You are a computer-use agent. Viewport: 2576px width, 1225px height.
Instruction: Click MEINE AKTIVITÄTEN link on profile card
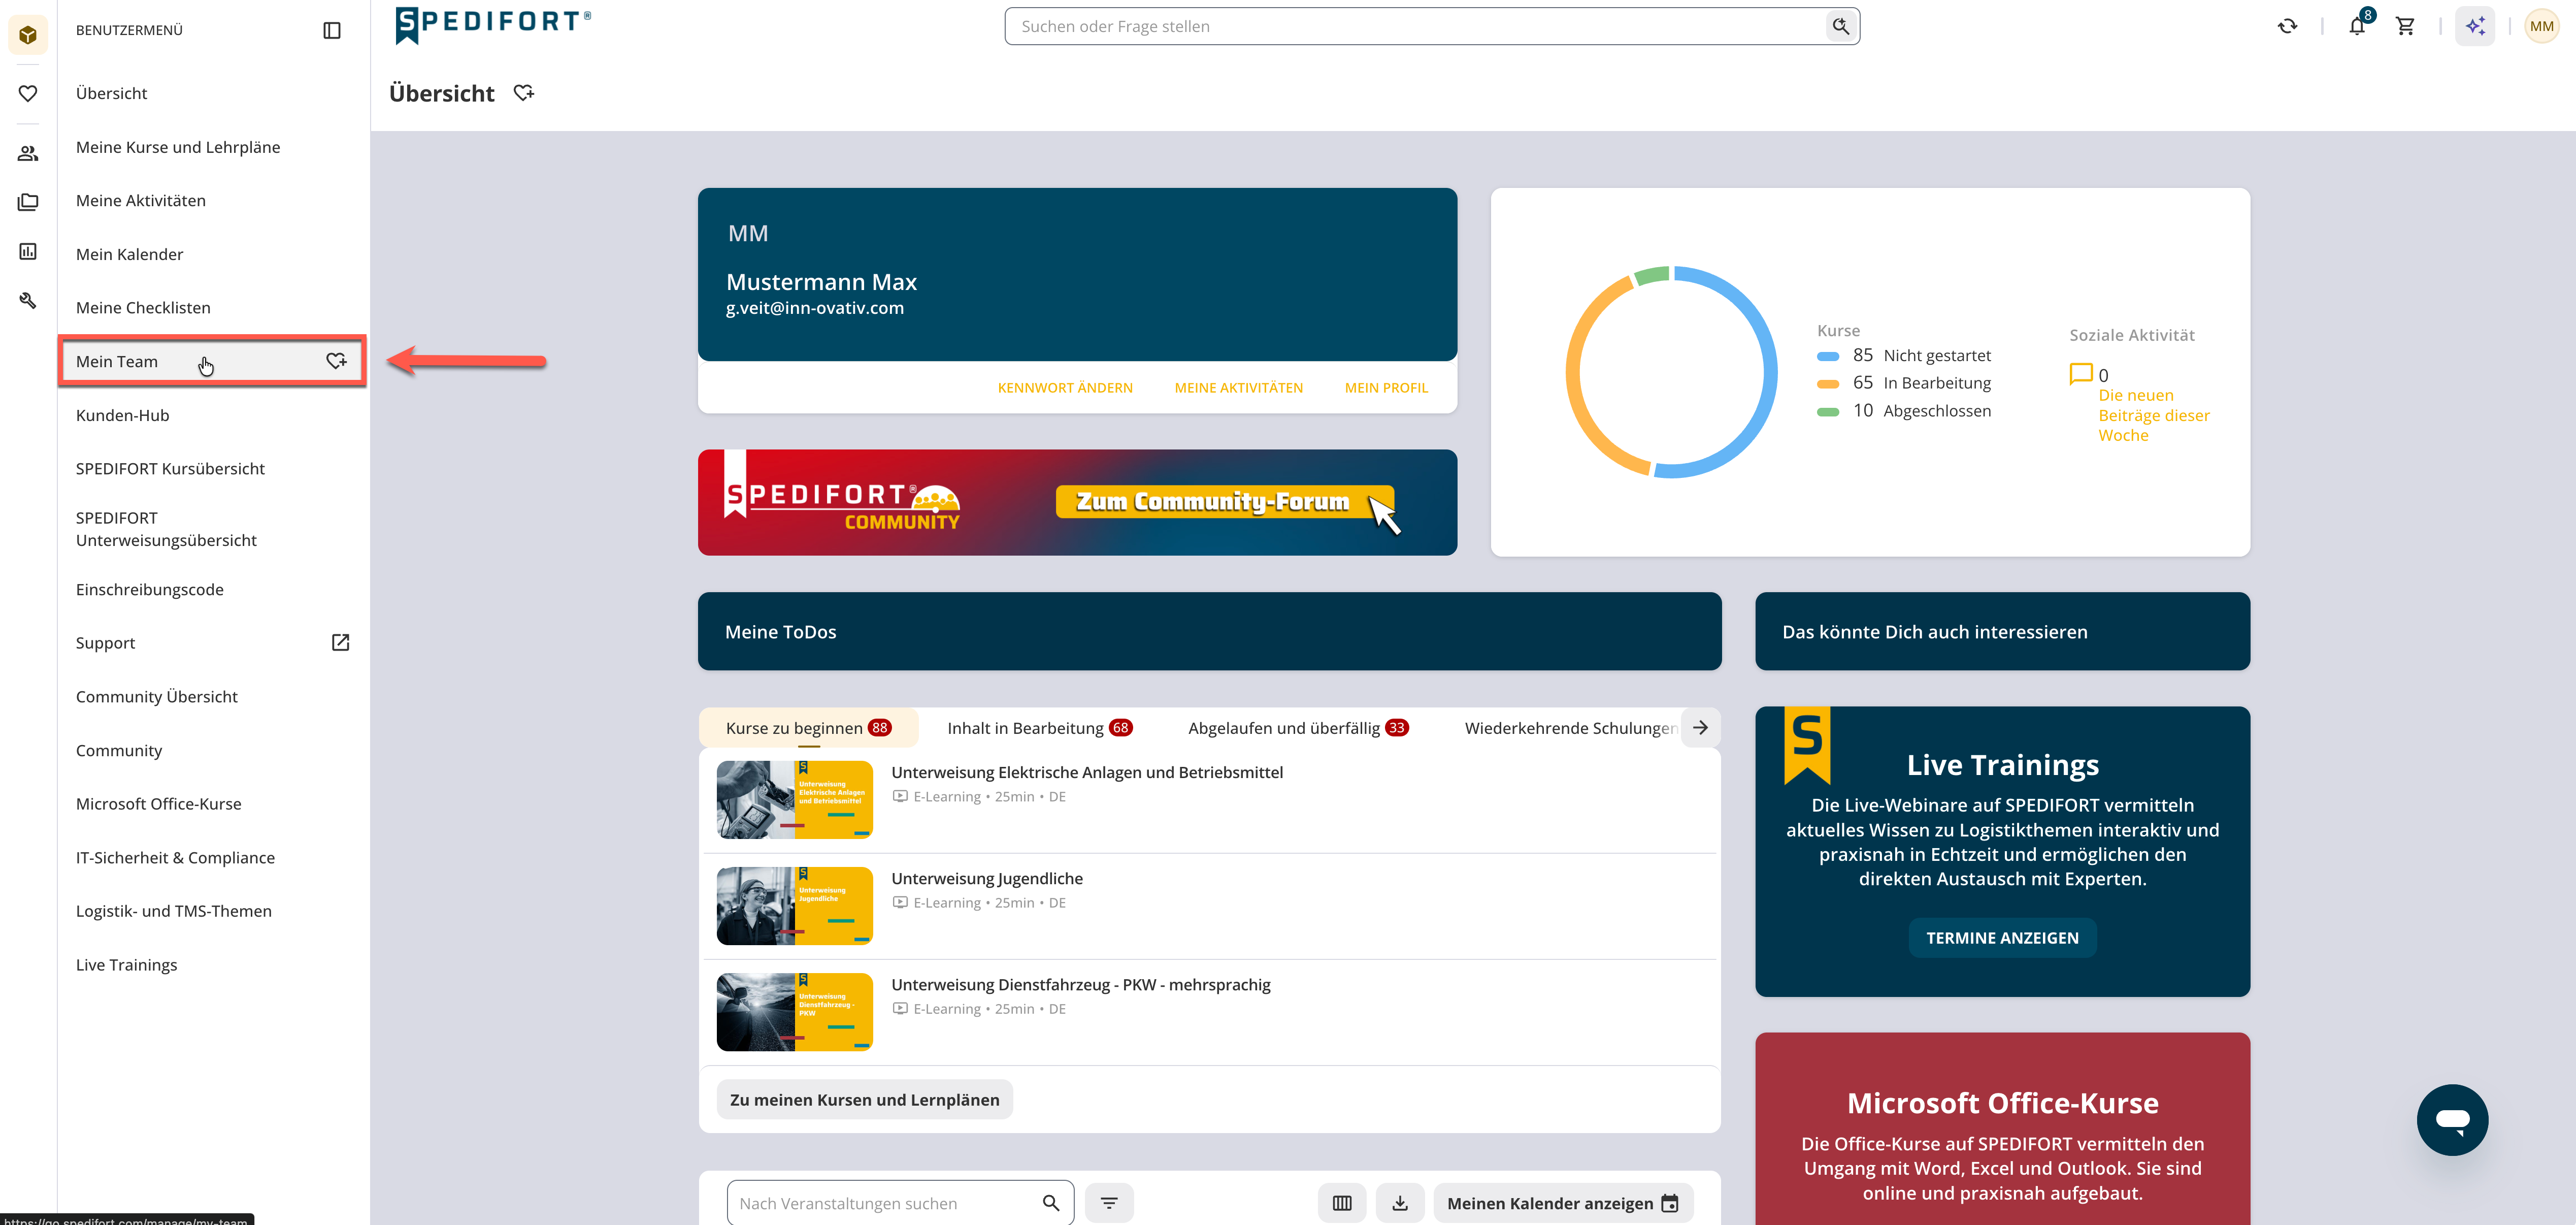(1238, 387)
